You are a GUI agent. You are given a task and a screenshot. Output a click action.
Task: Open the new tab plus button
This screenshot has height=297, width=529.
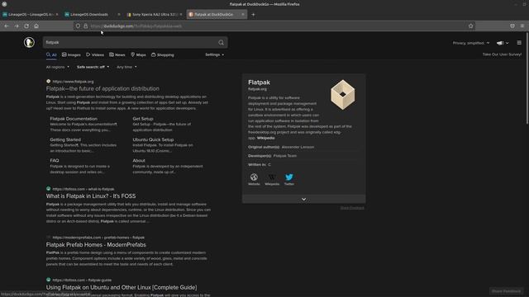253,15
